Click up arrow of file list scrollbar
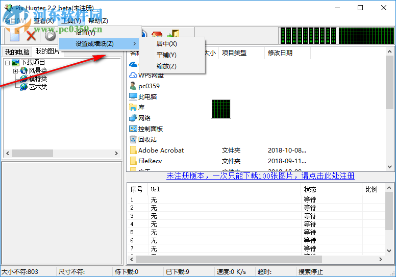The width and height of the screenshot is (396, 277). tap(389, 52)
